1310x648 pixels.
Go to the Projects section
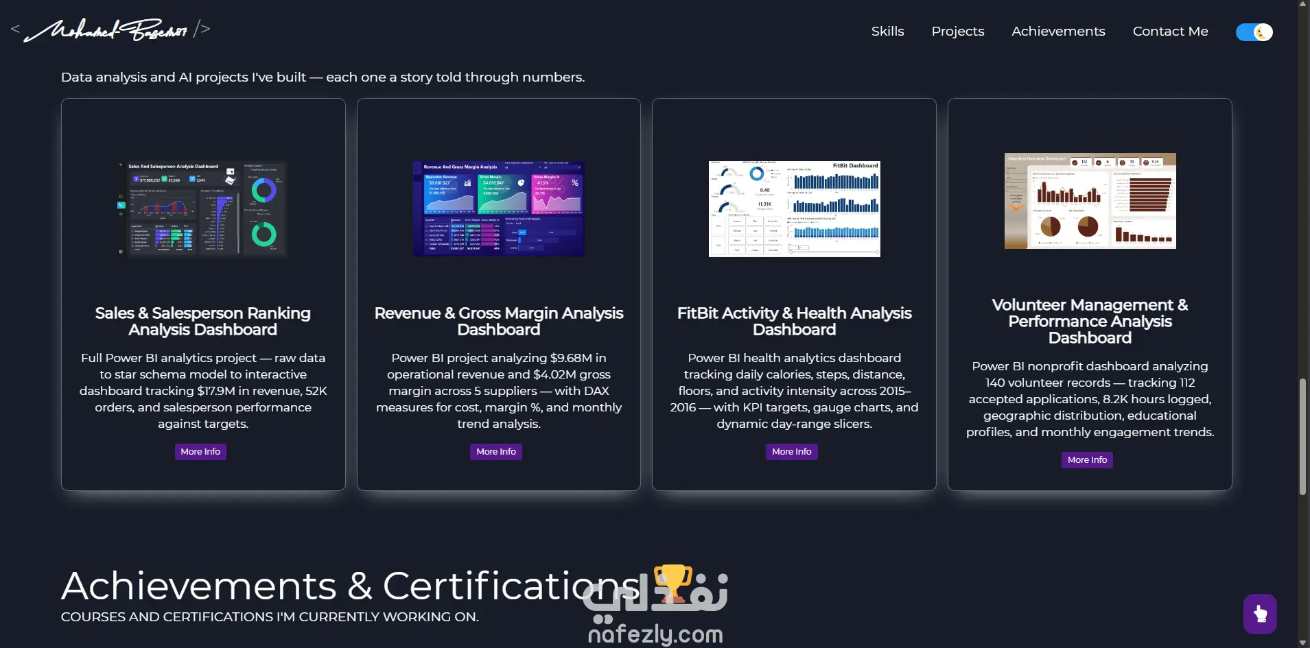tap(957, 32)
